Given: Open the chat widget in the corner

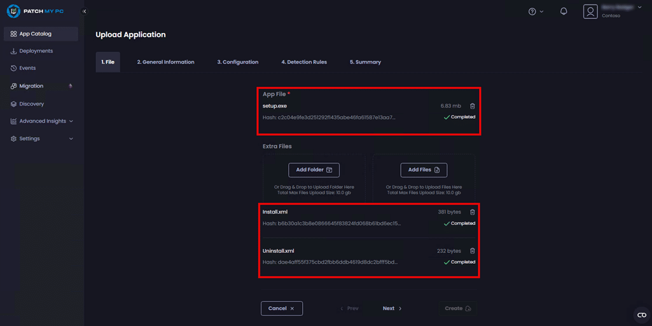Looking at the screenshot, I should (641, 315).
